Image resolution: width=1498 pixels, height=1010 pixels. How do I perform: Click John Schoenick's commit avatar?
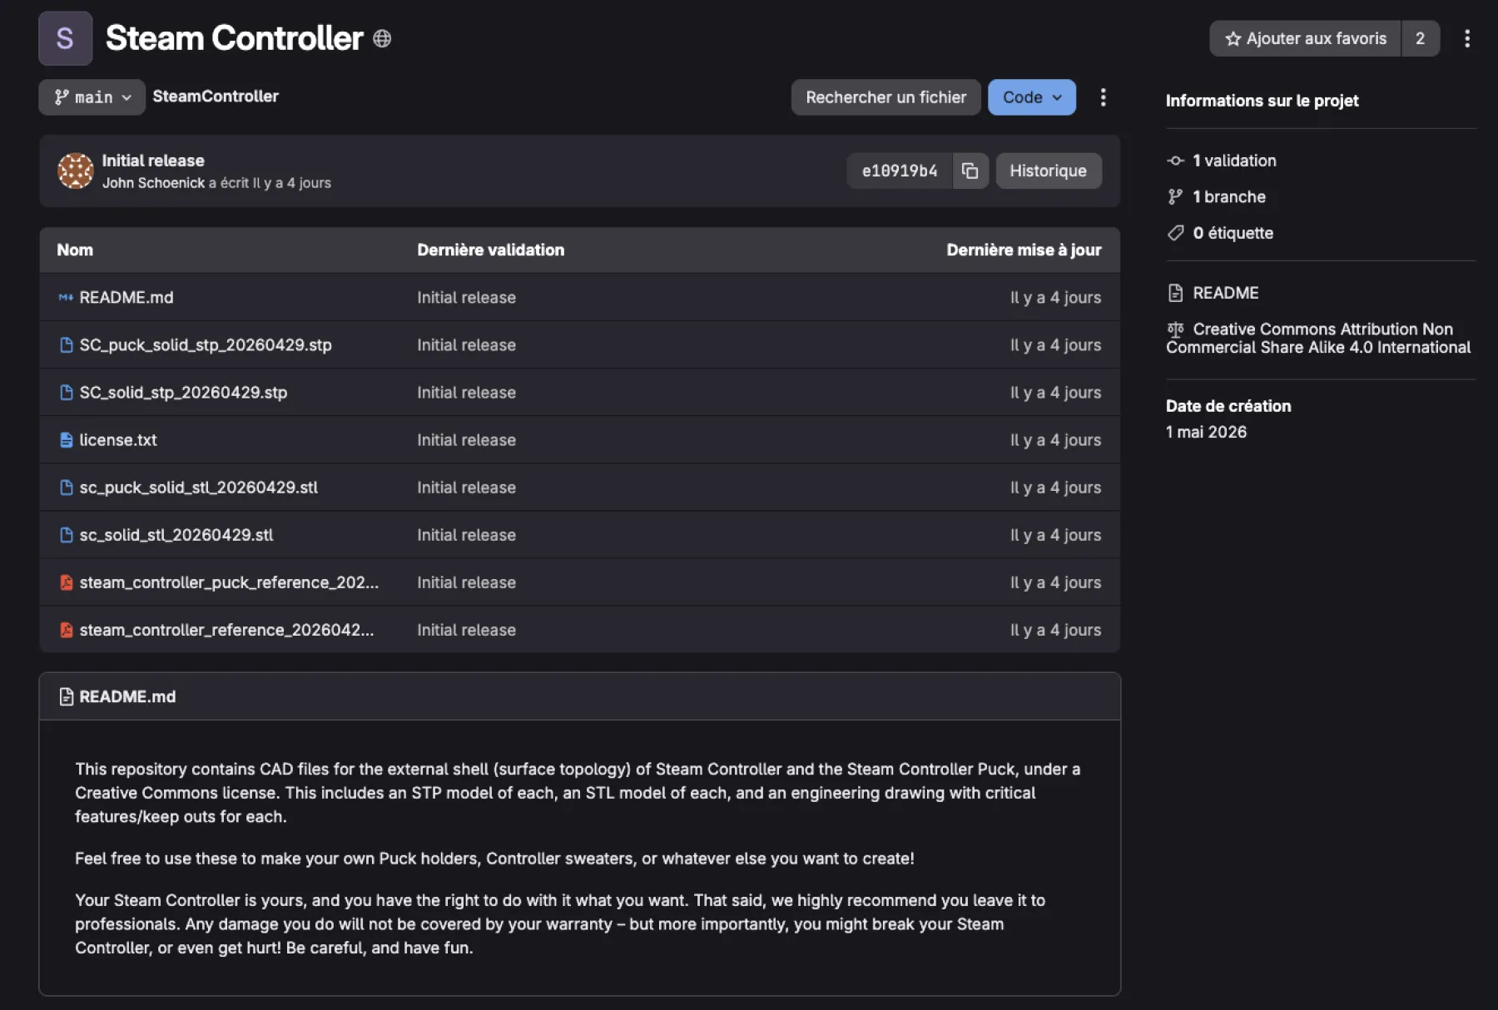tap(75, 171)
